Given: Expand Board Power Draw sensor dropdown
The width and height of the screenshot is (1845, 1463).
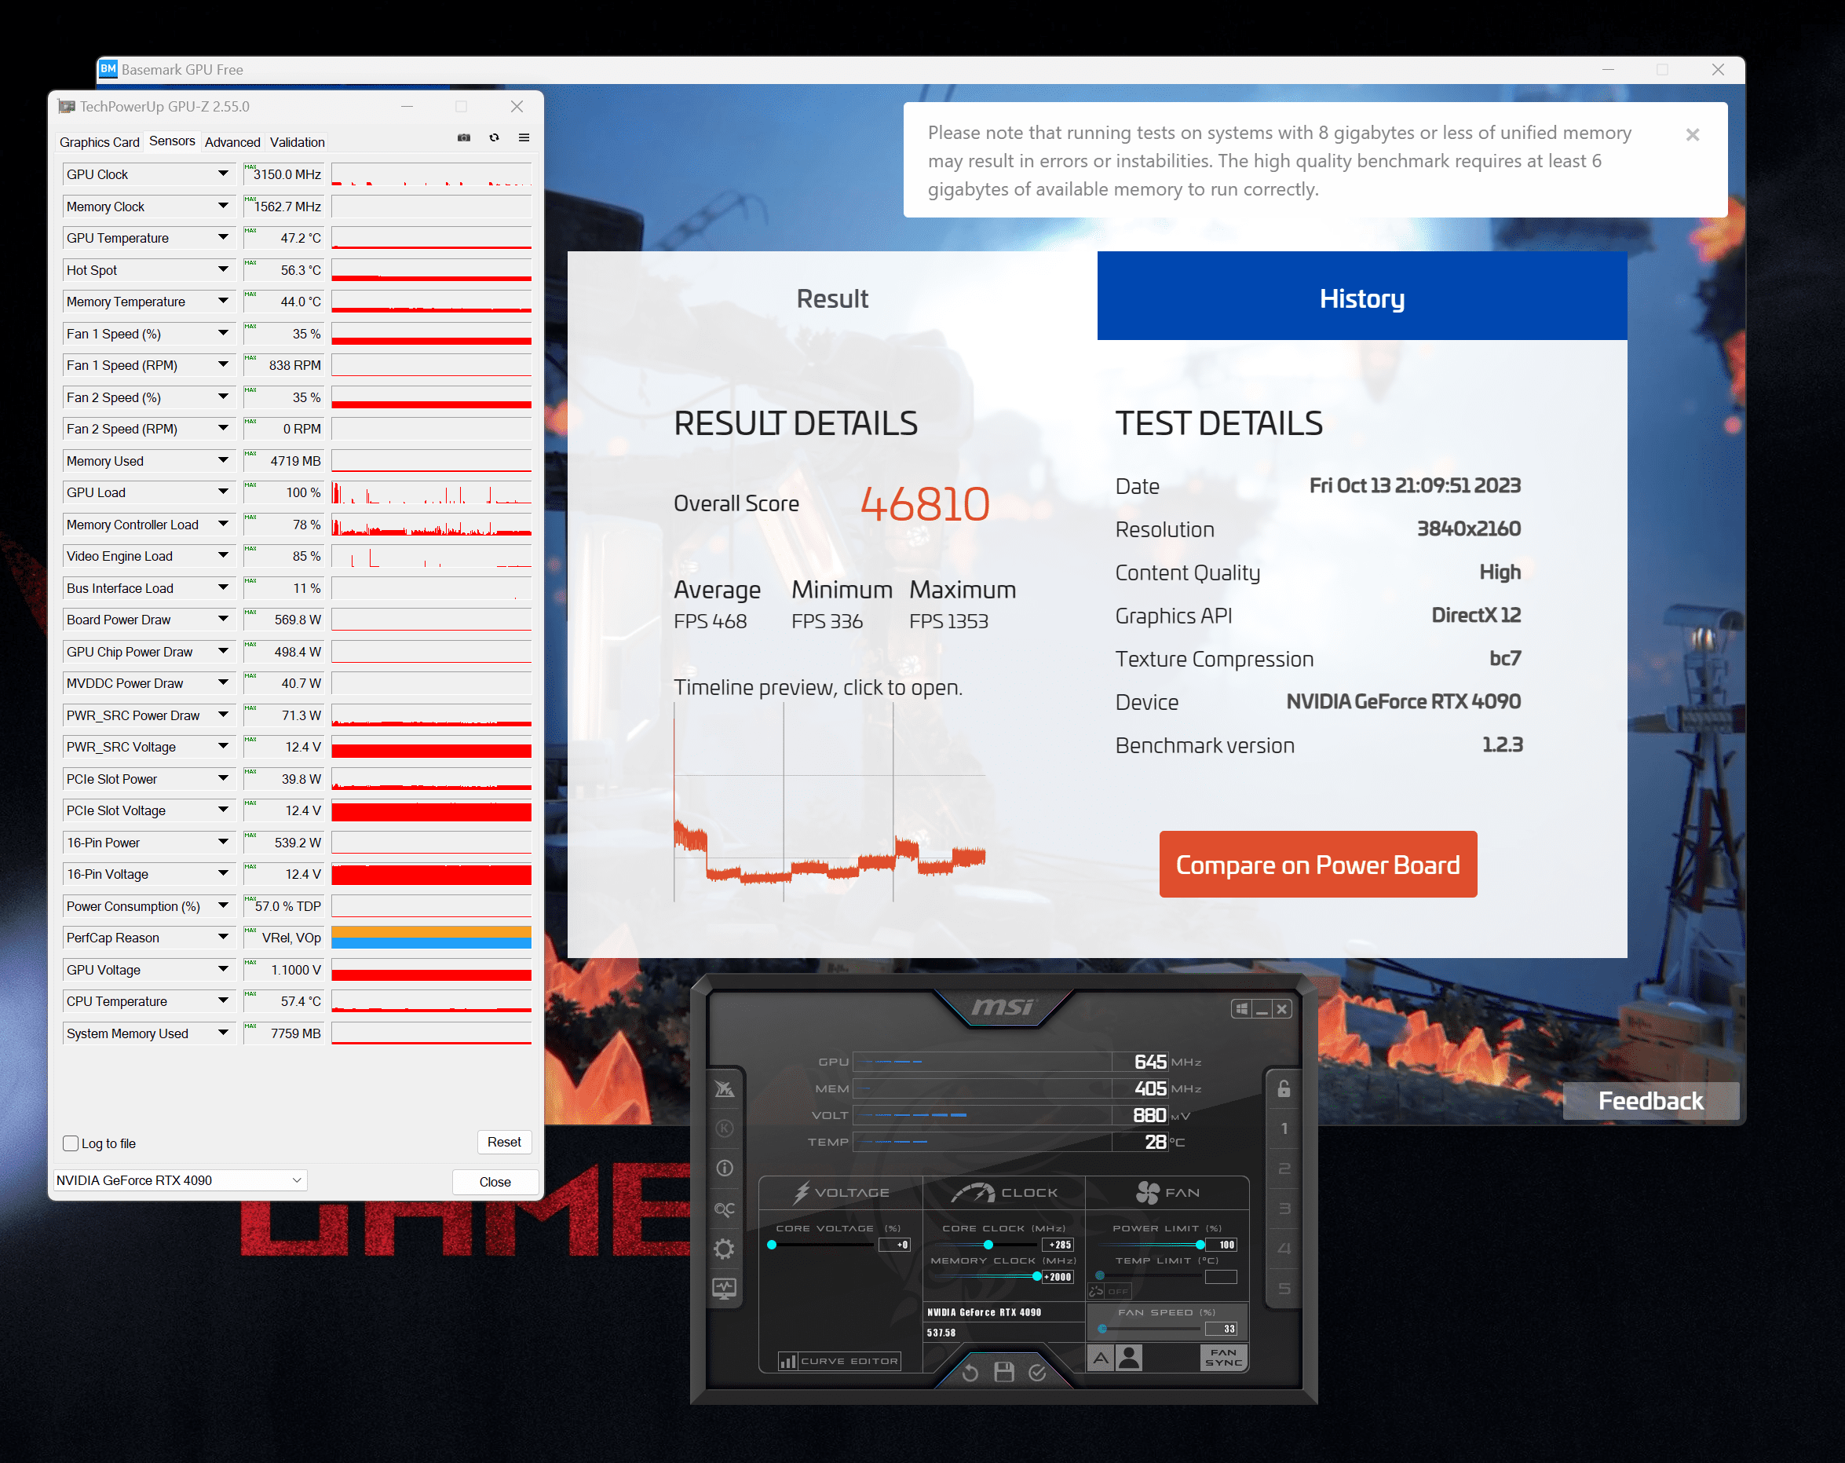Looking at the screenshot, I should click(223, 619).
